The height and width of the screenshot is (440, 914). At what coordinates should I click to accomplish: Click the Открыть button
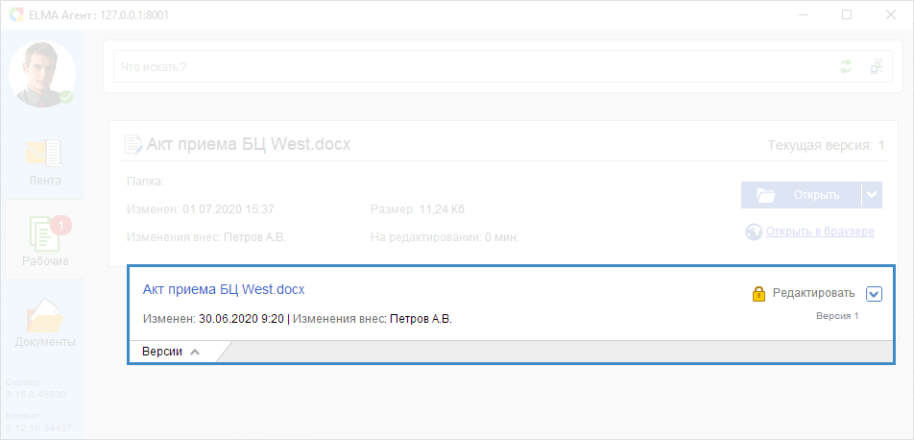tap(801, 195)
